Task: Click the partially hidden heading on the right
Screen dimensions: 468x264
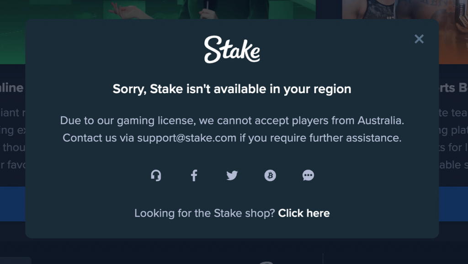Action: 453,88
